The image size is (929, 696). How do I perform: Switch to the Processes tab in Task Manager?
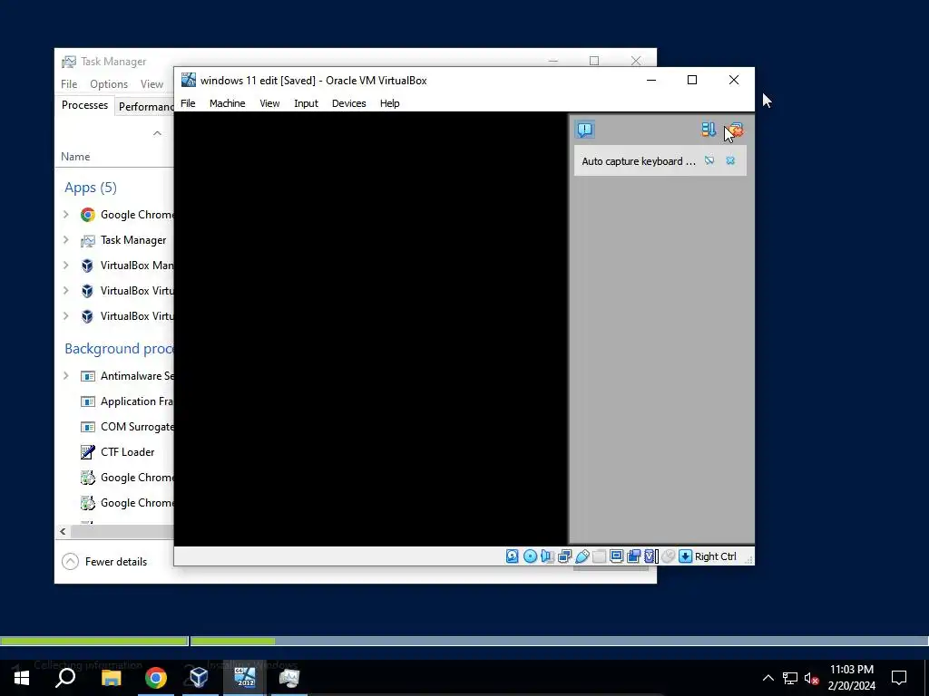click(x=84, y=105)
